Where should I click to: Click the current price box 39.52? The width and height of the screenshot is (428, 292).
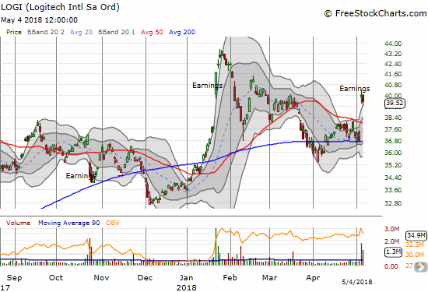[395, 104]
